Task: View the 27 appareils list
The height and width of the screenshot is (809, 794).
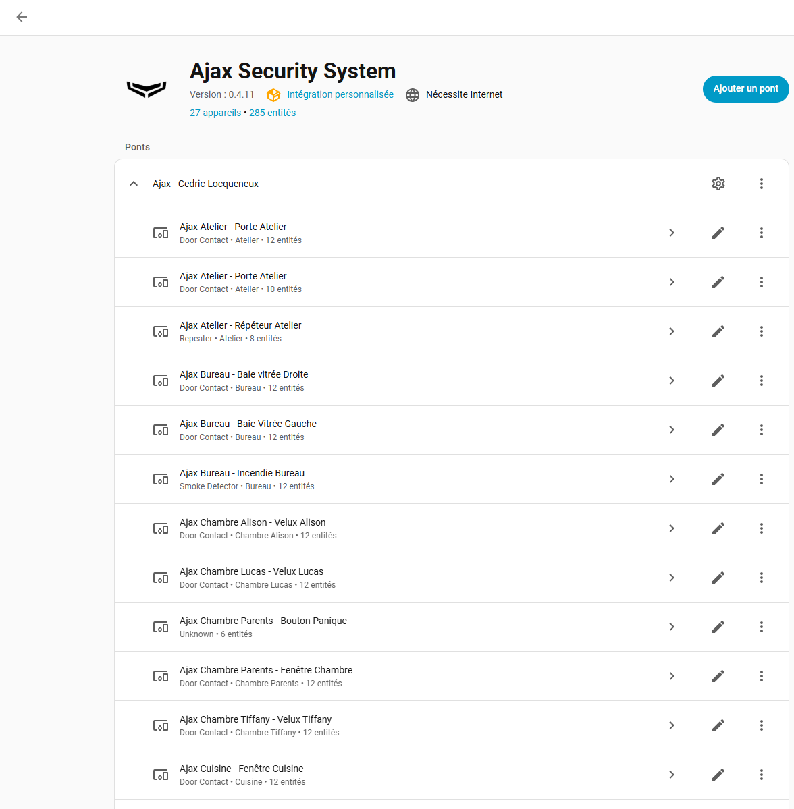Action: click(215, 113)
